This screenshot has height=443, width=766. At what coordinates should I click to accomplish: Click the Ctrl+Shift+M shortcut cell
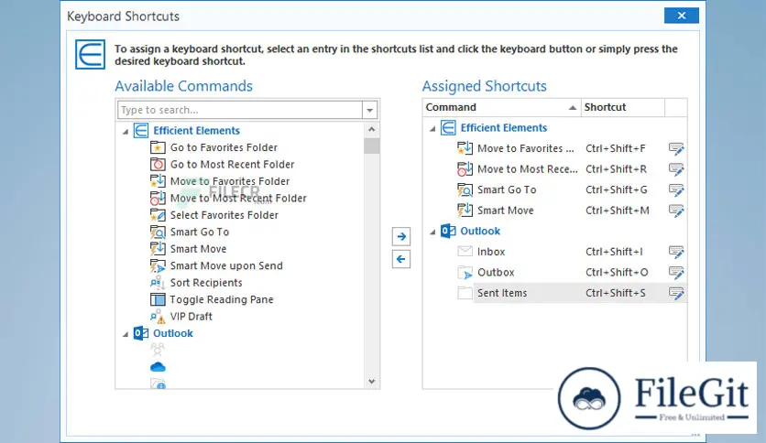tap(618, 211)
